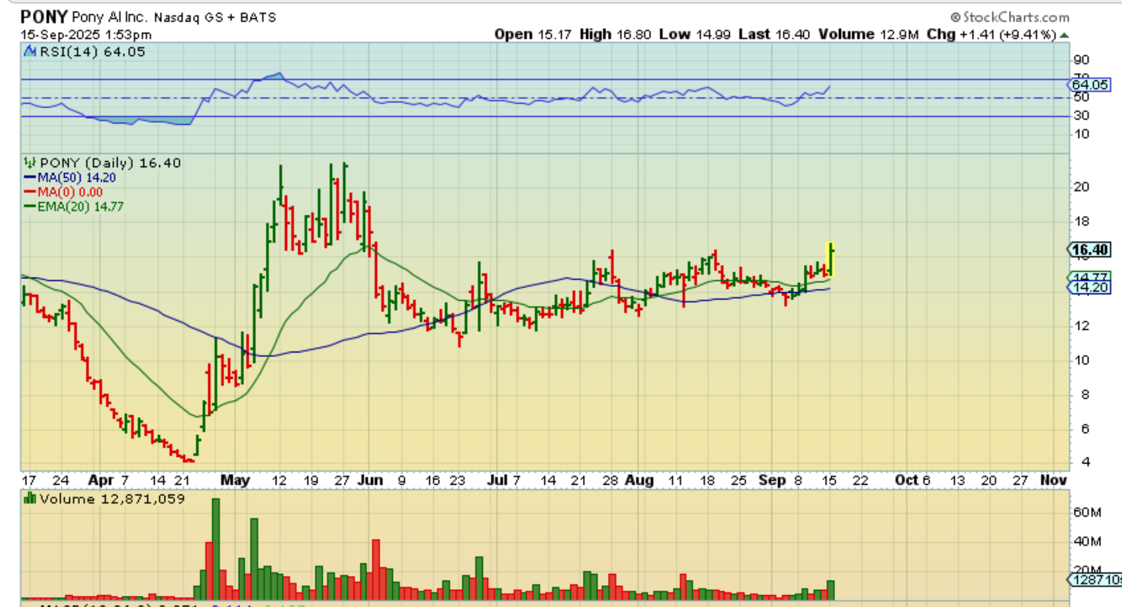Click the blue MA(50) legend line swatch
The image size is (1122, 607).
30,177
